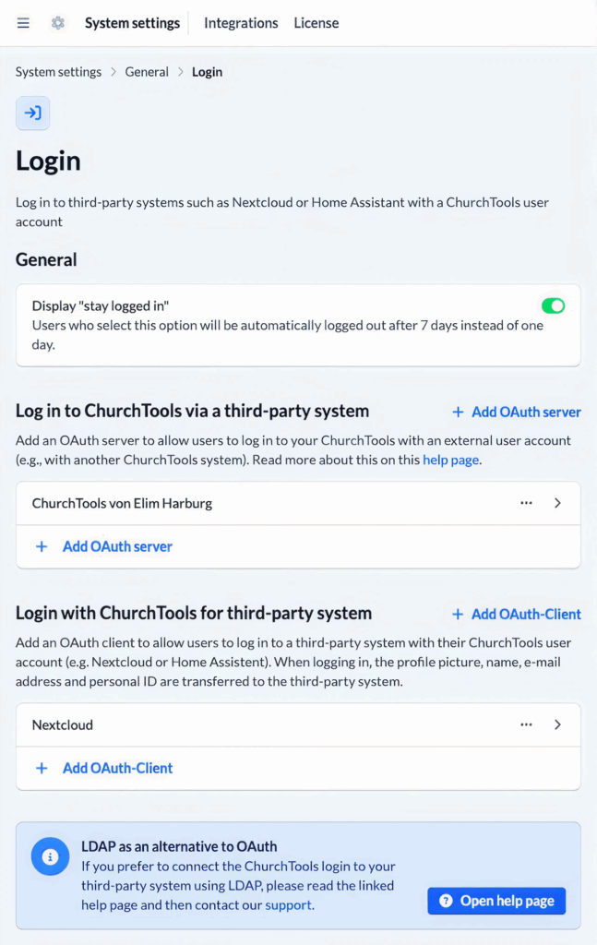Viewport: 597px width, 945px height.
Task: Expand ChurchTools von Elim Harburg entry chevron
Action: (x=557, y=503)
